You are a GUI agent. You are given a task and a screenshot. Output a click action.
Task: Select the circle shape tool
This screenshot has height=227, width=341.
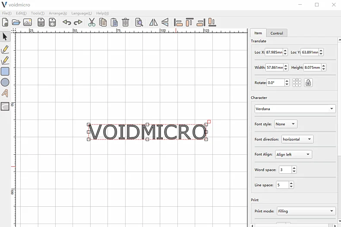[5, 82]
